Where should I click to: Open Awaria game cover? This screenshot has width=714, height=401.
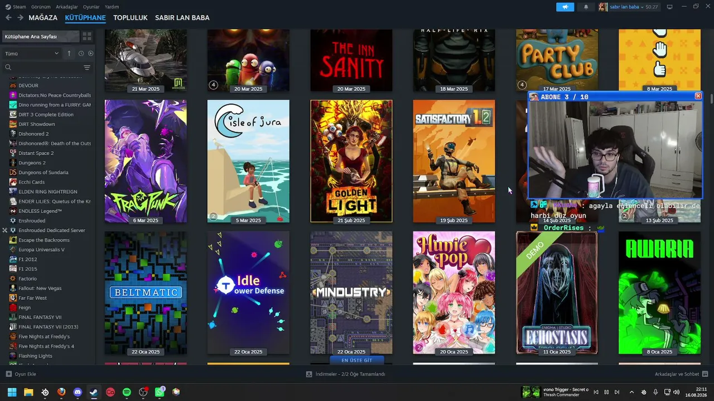(659, 292)
